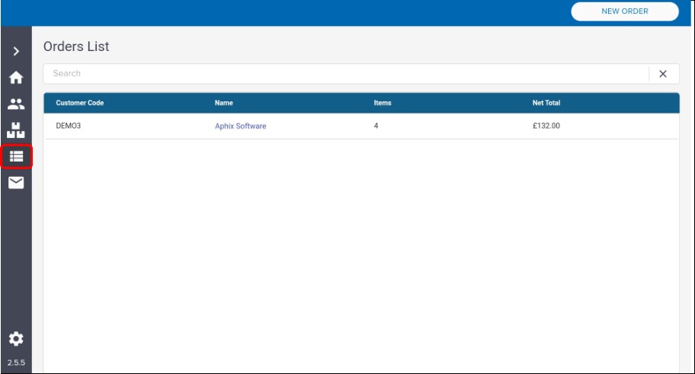
Task: Sort by the Customer Code column header
Action: (80, 103)
